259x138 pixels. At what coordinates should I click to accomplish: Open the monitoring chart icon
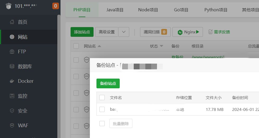tap(12, 96)
